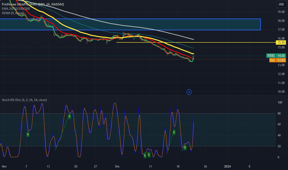Click the R marker near Nov 18 peak
288x170 pixels.
[70, 116]
